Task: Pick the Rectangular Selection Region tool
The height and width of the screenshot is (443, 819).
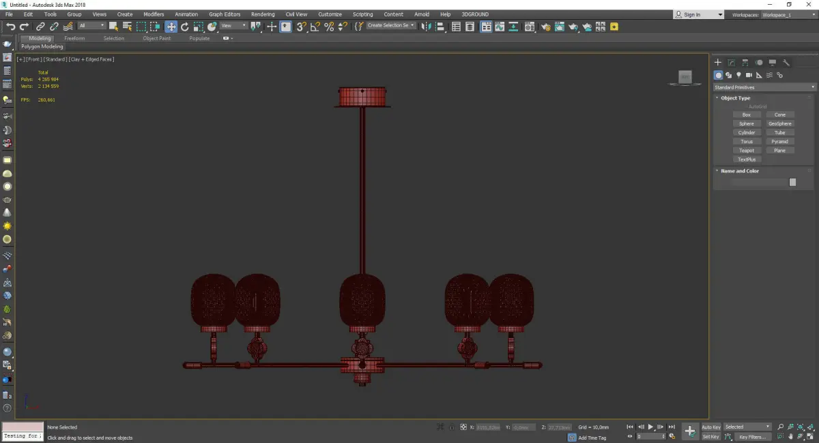Action: point(141,27)
